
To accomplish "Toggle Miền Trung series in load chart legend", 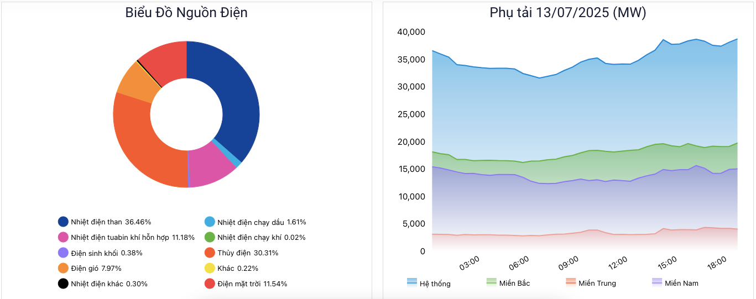I will 591,283.
